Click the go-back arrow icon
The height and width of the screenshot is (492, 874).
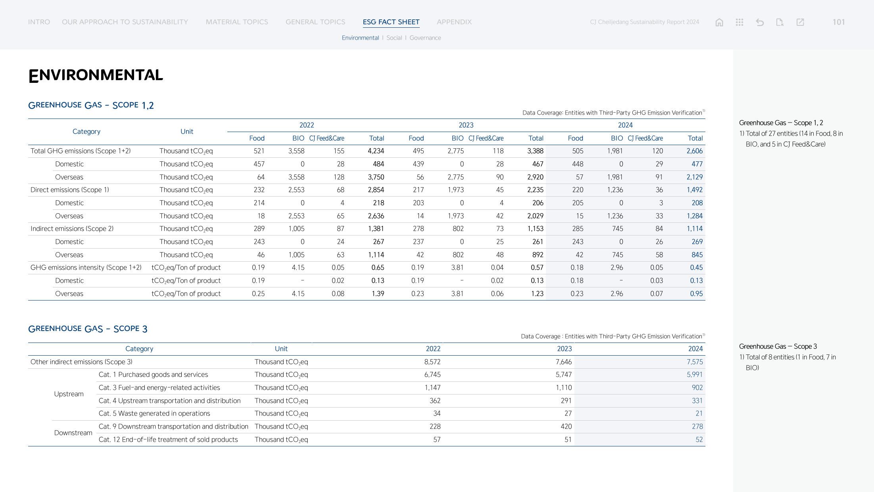point(760,22)
